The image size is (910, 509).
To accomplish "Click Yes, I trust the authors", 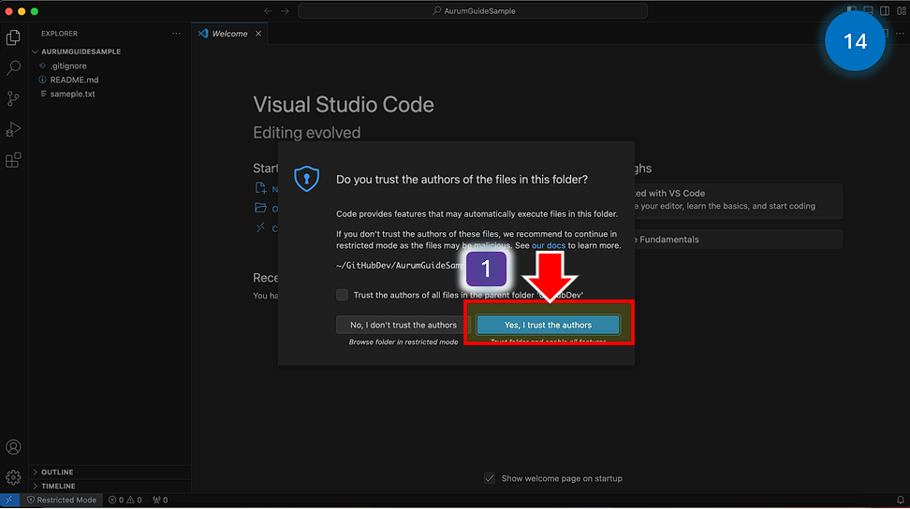I will coord(548,325).
